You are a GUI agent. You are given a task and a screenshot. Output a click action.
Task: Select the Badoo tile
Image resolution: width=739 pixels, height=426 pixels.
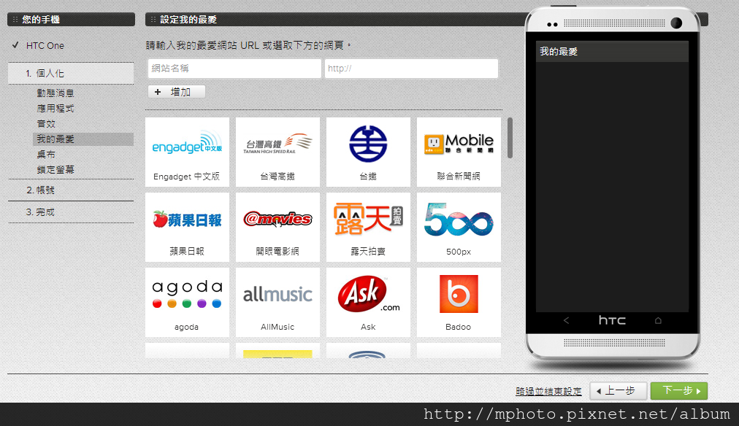coord(459,302)
